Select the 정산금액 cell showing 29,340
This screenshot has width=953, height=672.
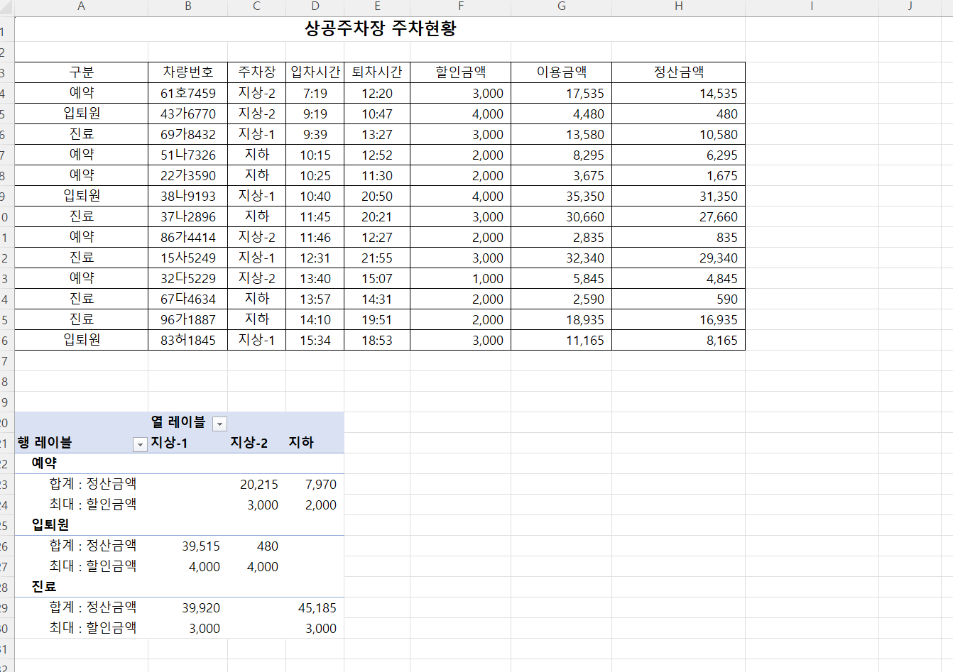click(x=678, y=258)
